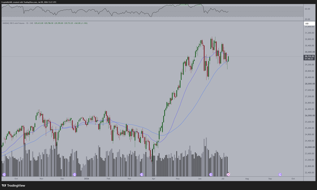This screenshot has height=190, width=317.
Task: Click the 26,000.00 price axis label
Action: [309, 116]
